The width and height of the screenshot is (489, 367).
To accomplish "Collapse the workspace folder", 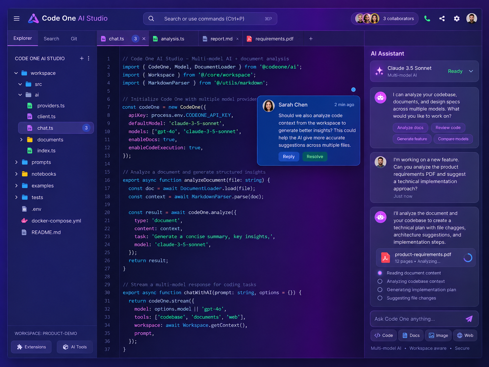I will [x=16, y=73].
